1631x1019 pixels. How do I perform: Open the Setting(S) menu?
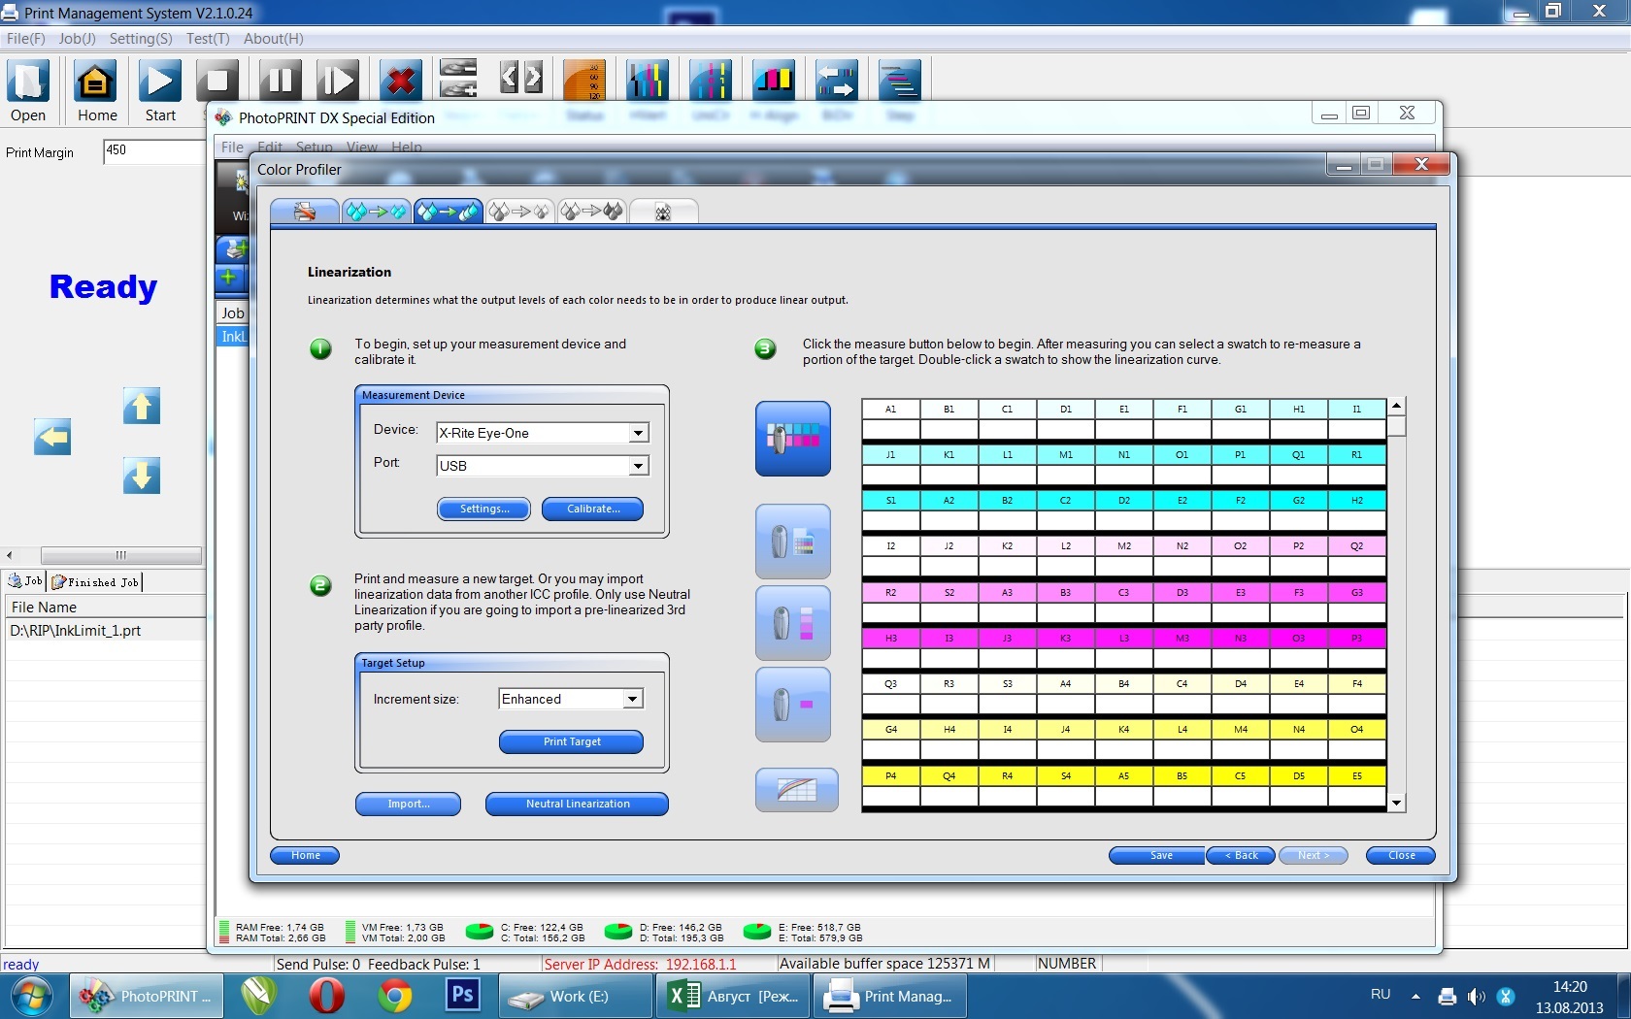(141, 39)
